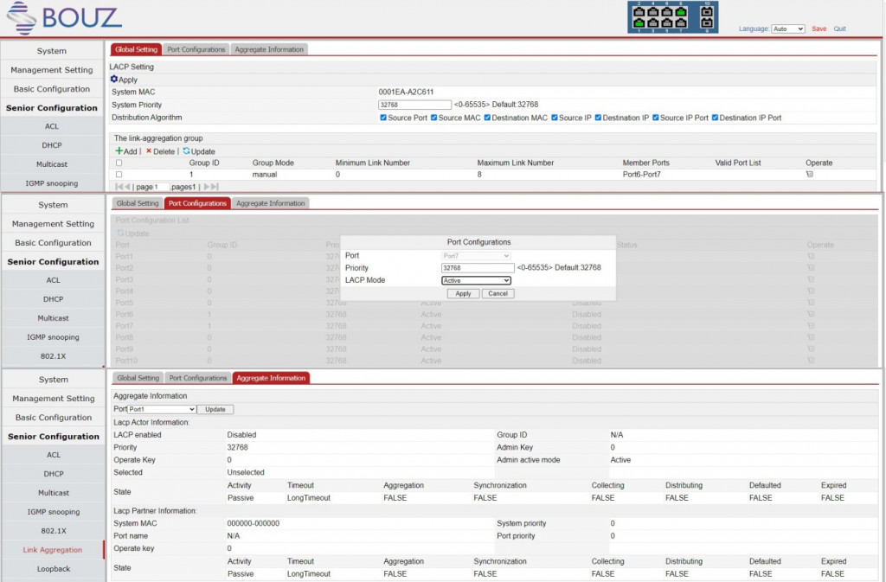Disable the Destination IP Port checkbox
Image resolution: width=886 pixels, height=582 pixels.
click(715, 118)
